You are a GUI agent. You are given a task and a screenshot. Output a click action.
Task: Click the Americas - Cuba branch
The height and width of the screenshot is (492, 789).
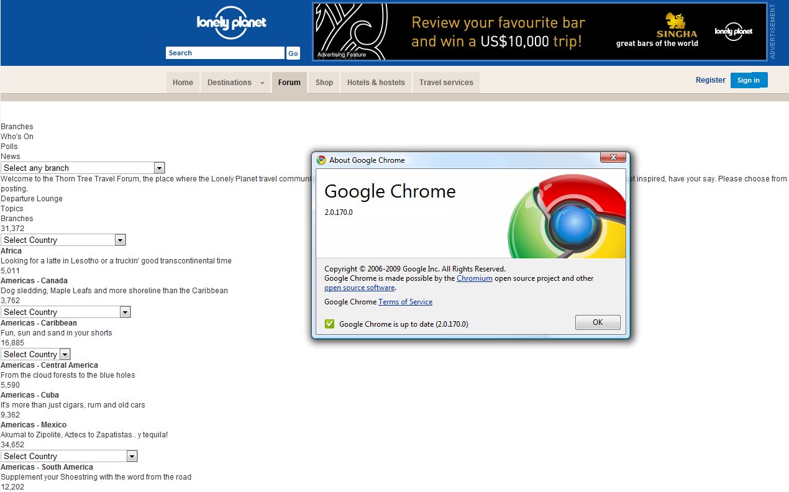click(30, 395)
